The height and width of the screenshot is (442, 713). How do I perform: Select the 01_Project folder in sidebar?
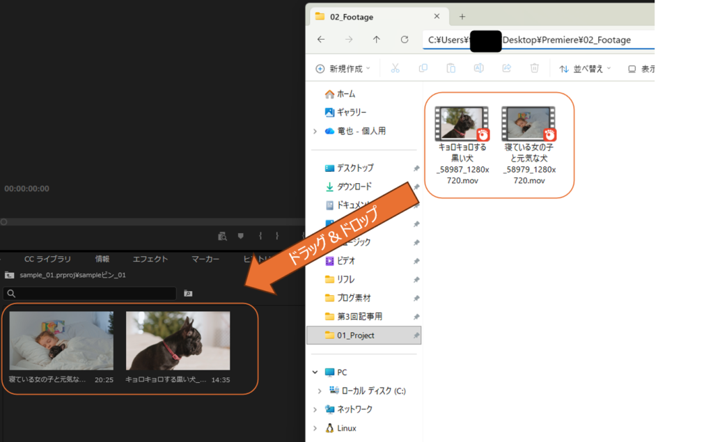click(355, 335)
